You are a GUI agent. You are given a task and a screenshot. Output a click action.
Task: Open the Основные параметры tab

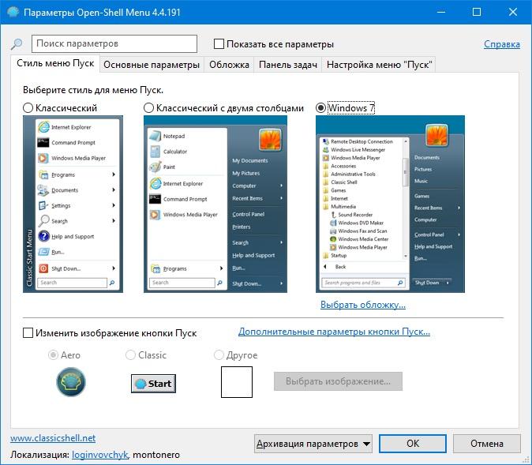[152, 65]
